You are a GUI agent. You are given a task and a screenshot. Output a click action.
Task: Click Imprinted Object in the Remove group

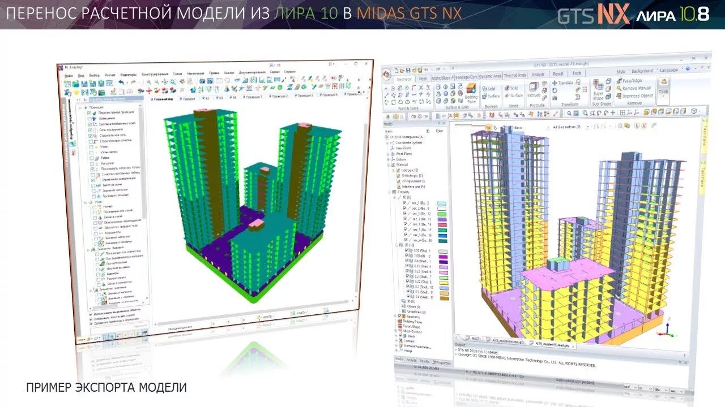[634, 96]
